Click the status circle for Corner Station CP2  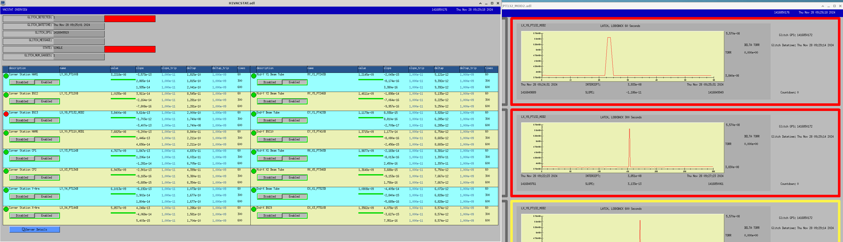pos(6,171)
